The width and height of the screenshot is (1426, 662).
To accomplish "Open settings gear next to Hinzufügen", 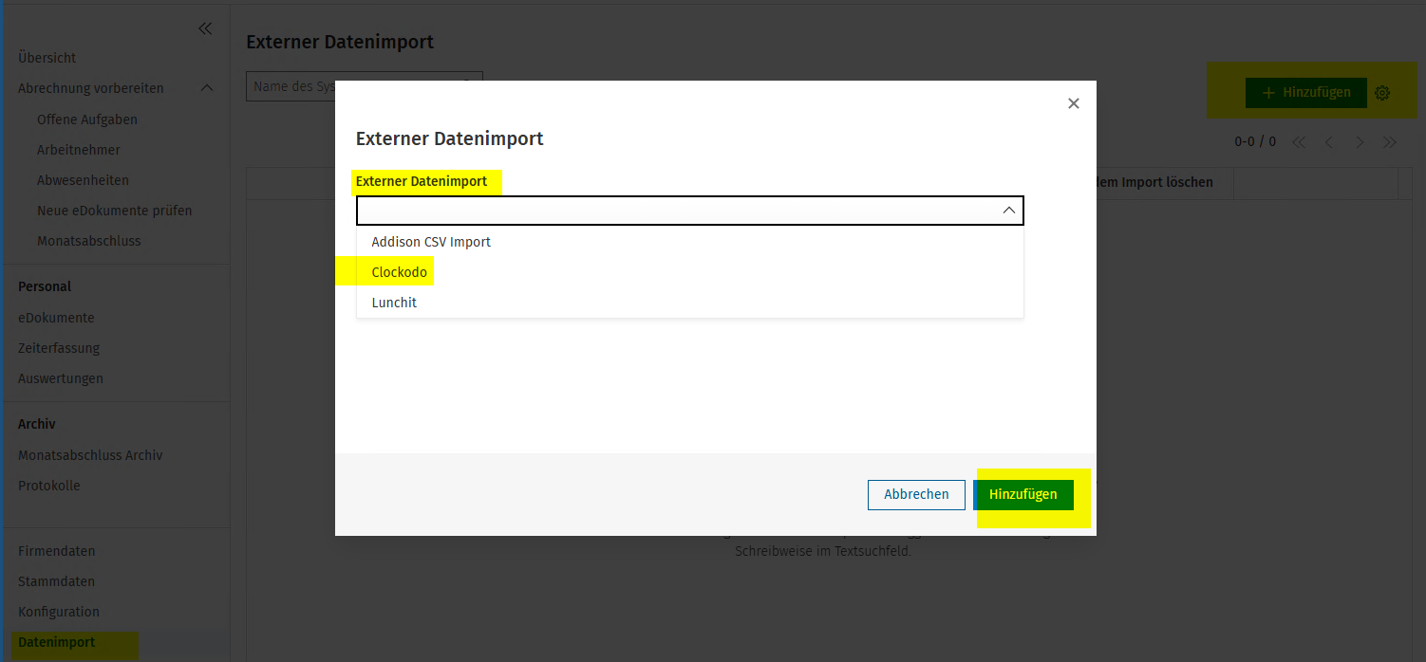I will point(1382,93).
